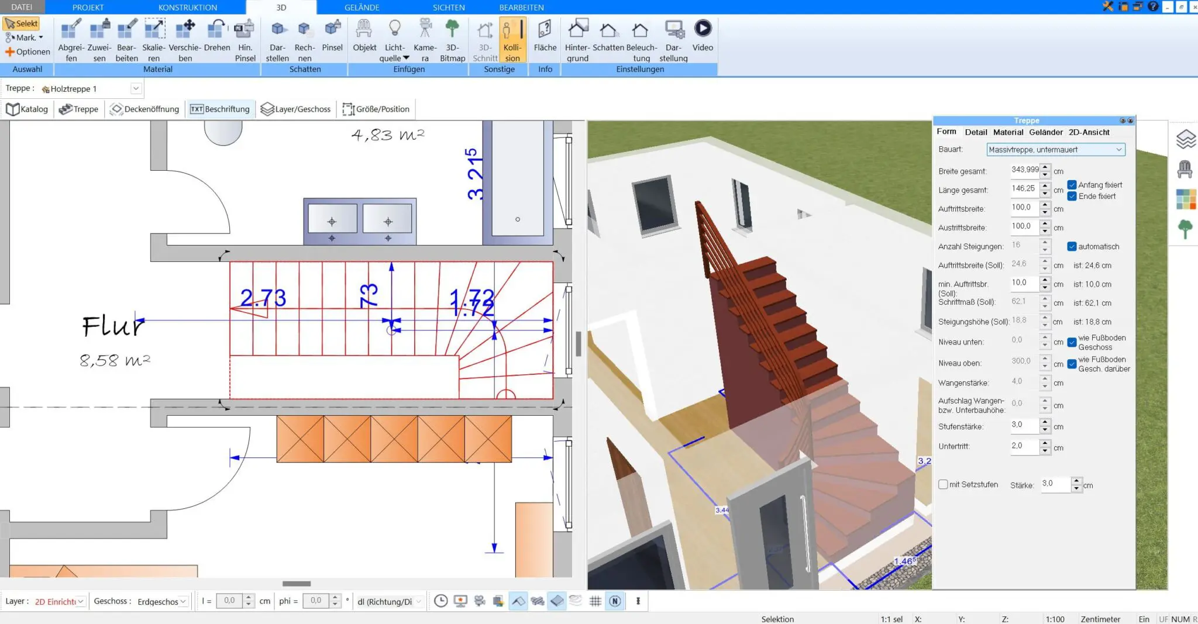Click the tree plants icon in the right sidebar

pyautogui.click(x=1185, y=229)
